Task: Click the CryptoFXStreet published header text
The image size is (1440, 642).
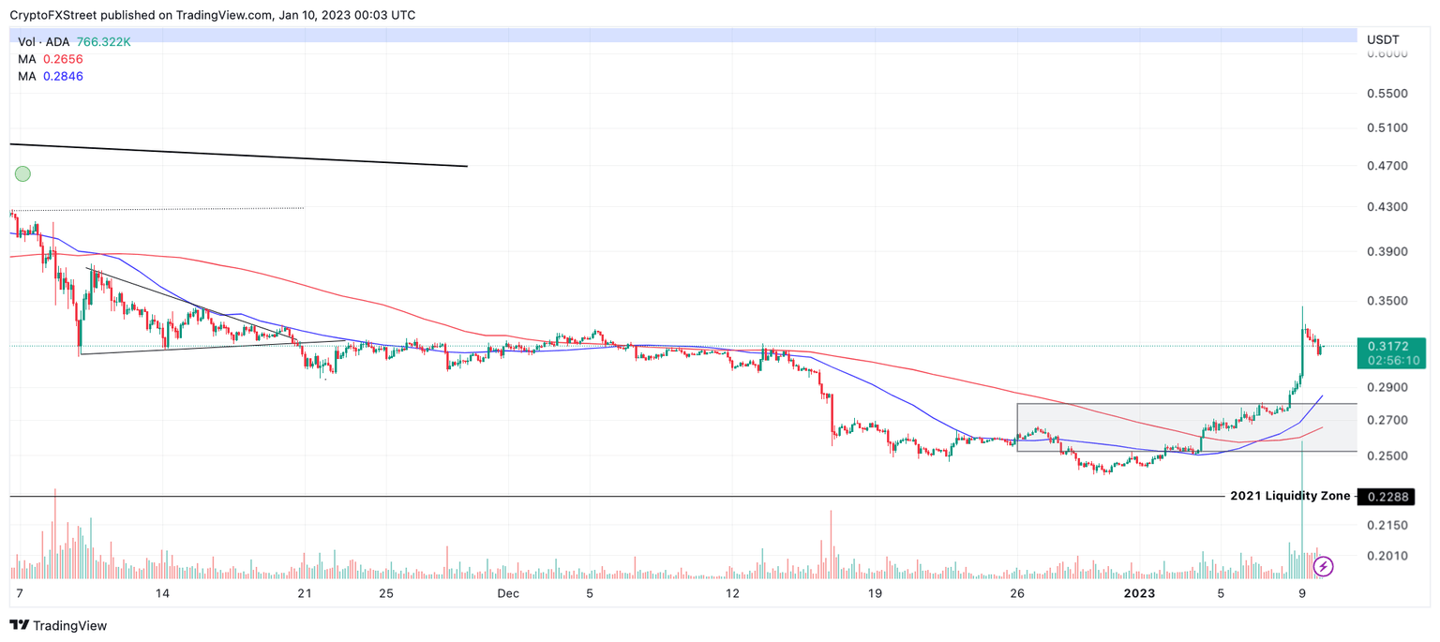Action: tap(212, 15)
